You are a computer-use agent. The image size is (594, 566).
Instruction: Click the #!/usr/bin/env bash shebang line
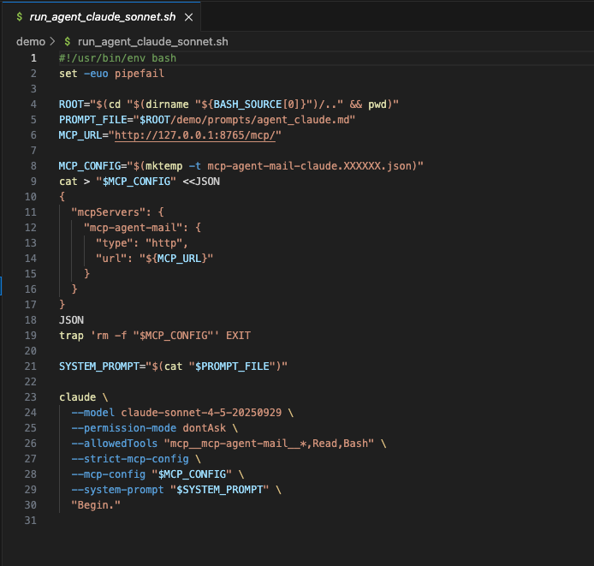[117, 57]
